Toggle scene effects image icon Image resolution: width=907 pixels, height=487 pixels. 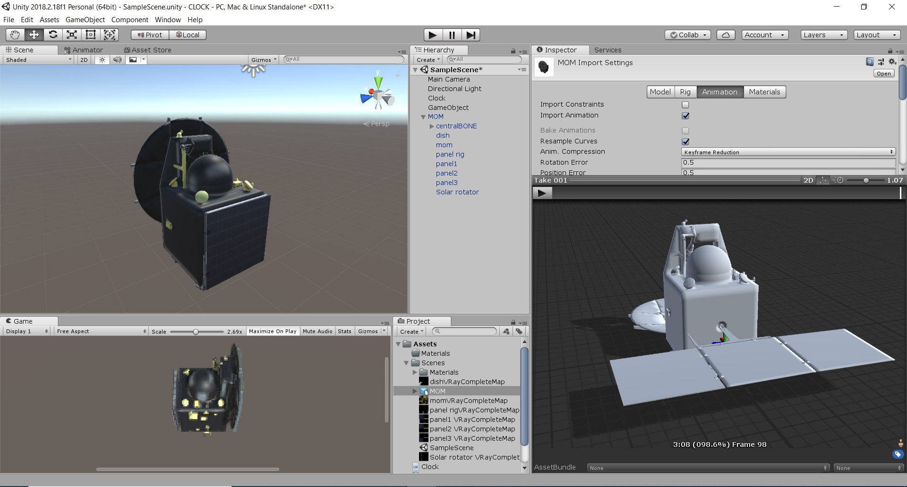[133, 60]
